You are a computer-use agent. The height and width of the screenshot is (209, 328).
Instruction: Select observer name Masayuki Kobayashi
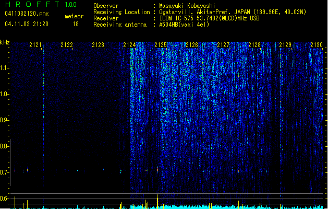click(x=187, y=6)
